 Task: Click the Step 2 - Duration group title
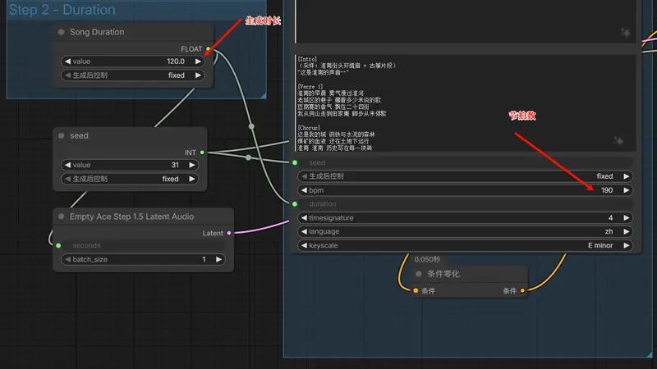62,10
